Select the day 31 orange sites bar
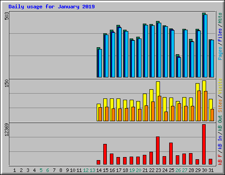 point(212,115)
